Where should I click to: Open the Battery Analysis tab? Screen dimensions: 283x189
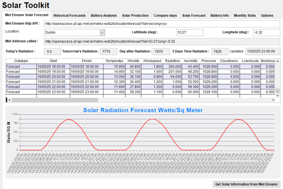[x=104, y=15]
